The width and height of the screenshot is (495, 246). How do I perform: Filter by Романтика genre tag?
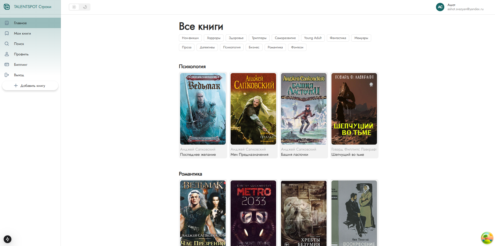coord(275,47)
